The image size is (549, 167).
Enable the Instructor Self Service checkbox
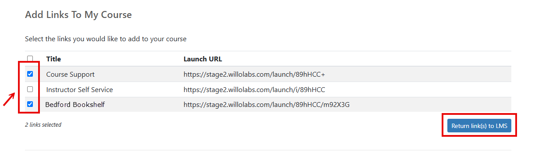tap(30, 89)
